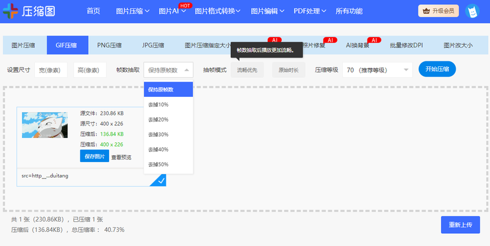Viewport: 490px width, 246px height.
Task: Click the GIF thumbnail preview
Action: (x=45, y=125)
